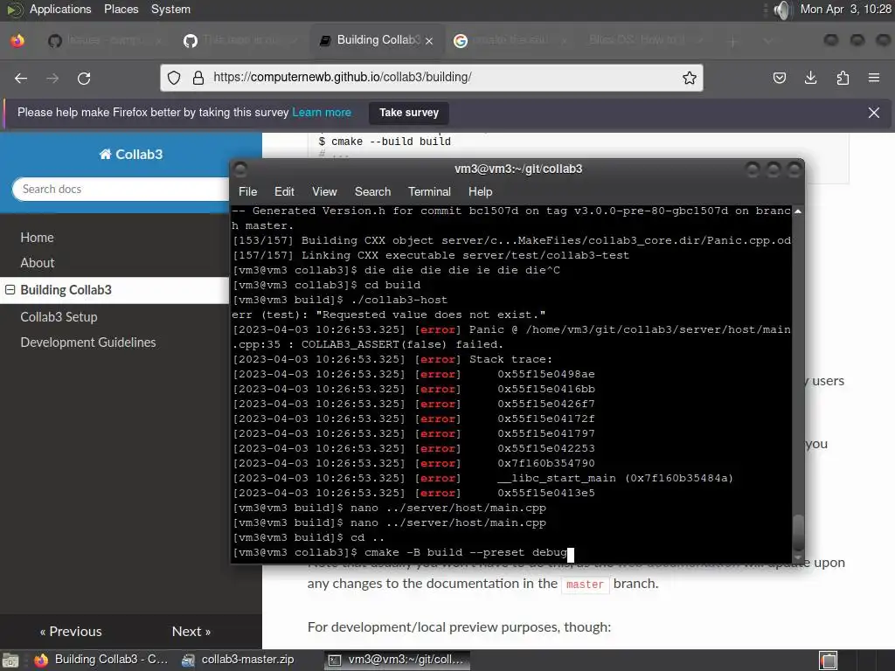895x671 pixels.
Task: Select the vm3@vm3 terminal taskbar entry
Action: (x=398, y=660)
